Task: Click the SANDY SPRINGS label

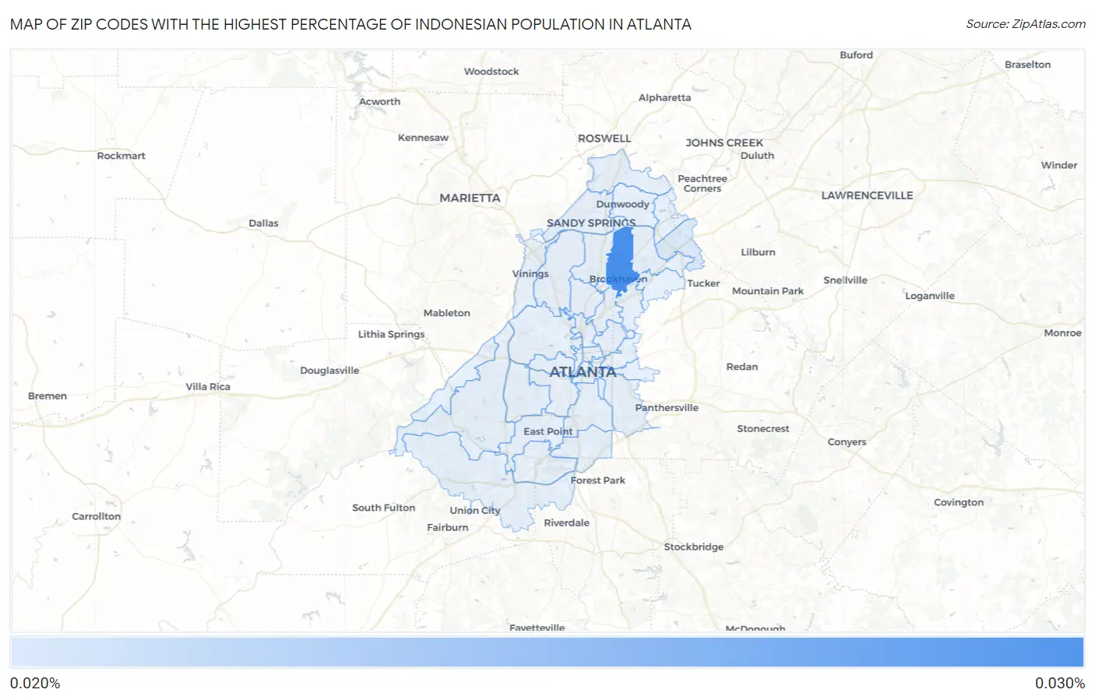Action: pos(591,223)
